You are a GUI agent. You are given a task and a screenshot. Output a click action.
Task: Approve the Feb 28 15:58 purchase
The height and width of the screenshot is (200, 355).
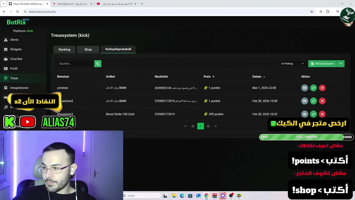pos(313,101)
